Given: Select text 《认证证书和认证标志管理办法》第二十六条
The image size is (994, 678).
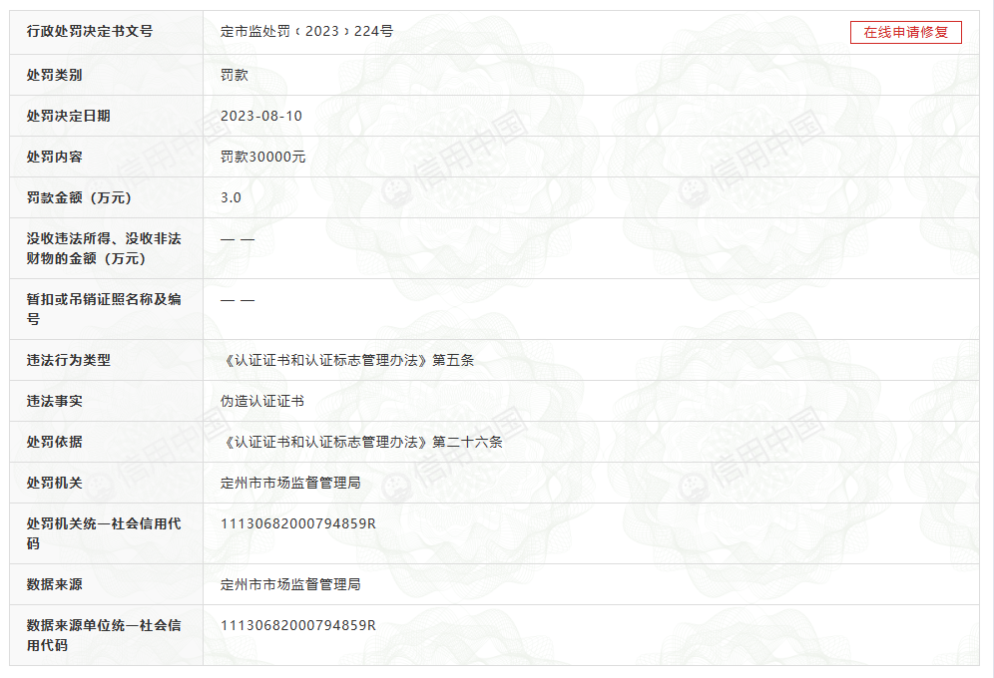Looking at the screenshot, I should [x=362, y=442].
